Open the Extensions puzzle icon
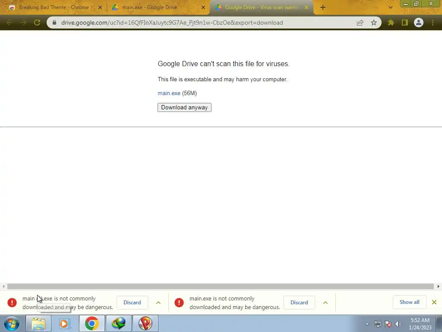 [391, 22]
